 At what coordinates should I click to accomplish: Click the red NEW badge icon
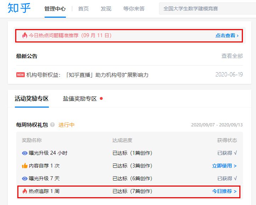pos(21,75)
